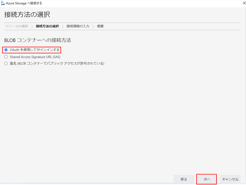Select the 接続方法の選択 breadcrumb step
246x185 pixels.
point(47,26)
